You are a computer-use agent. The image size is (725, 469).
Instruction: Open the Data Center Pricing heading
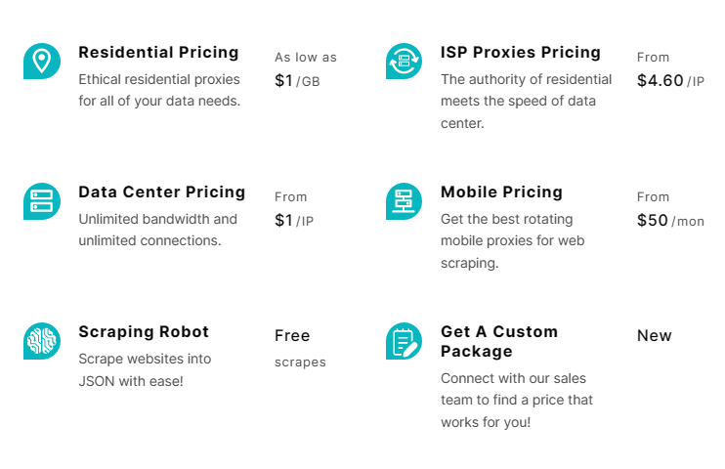[162, 192]
